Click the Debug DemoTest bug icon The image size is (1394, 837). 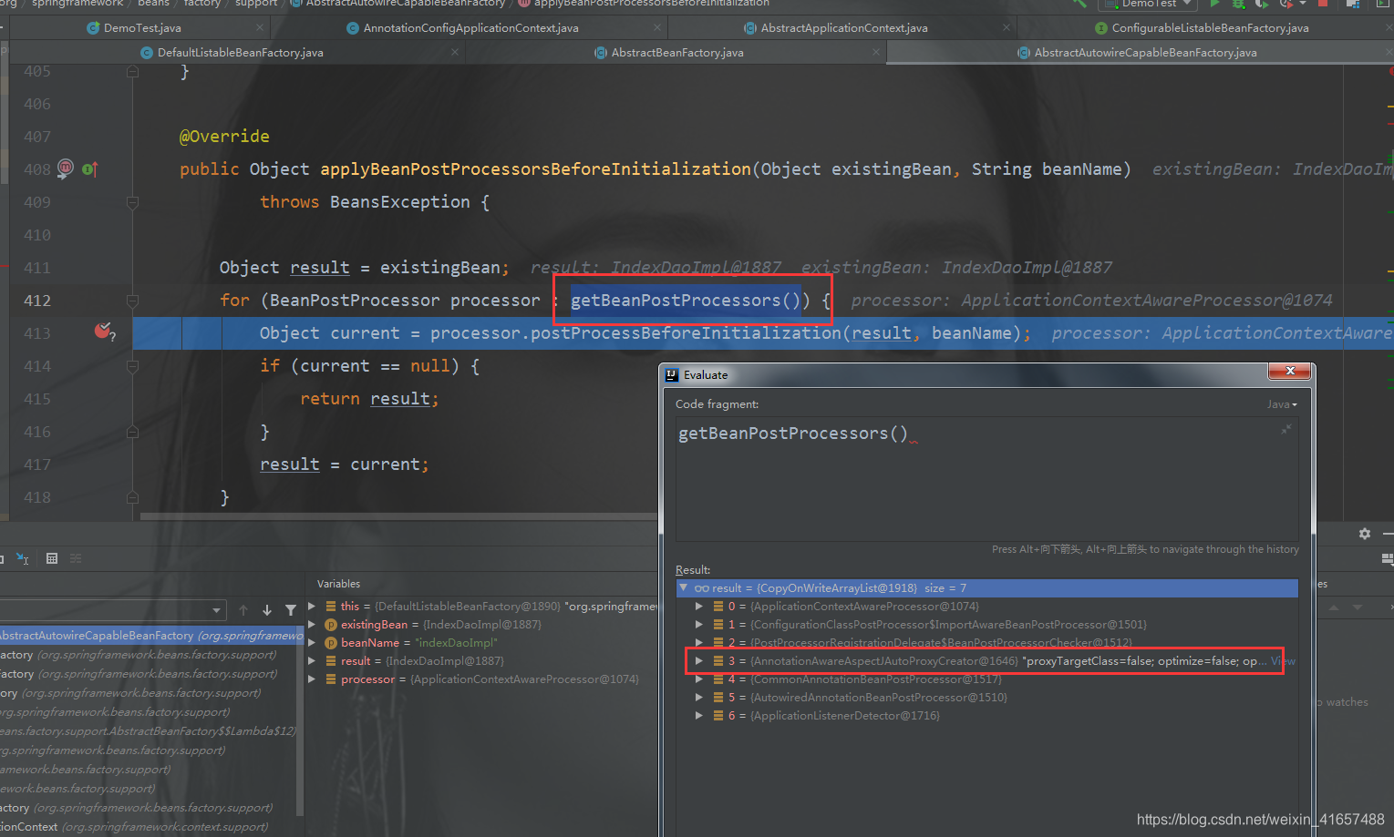(x=1238, y=4)
